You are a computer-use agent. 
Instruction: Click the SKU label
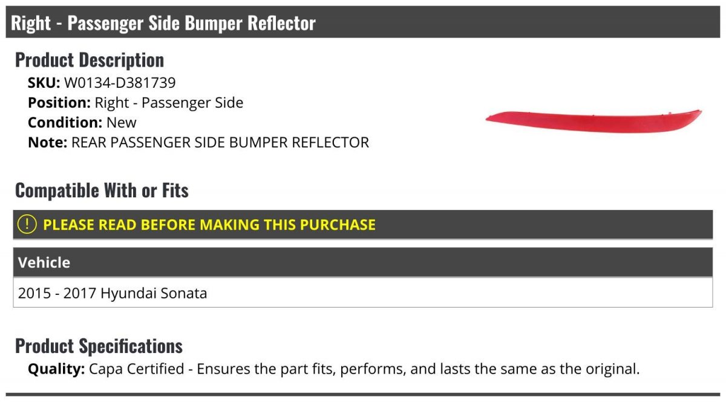pos(44,83)
